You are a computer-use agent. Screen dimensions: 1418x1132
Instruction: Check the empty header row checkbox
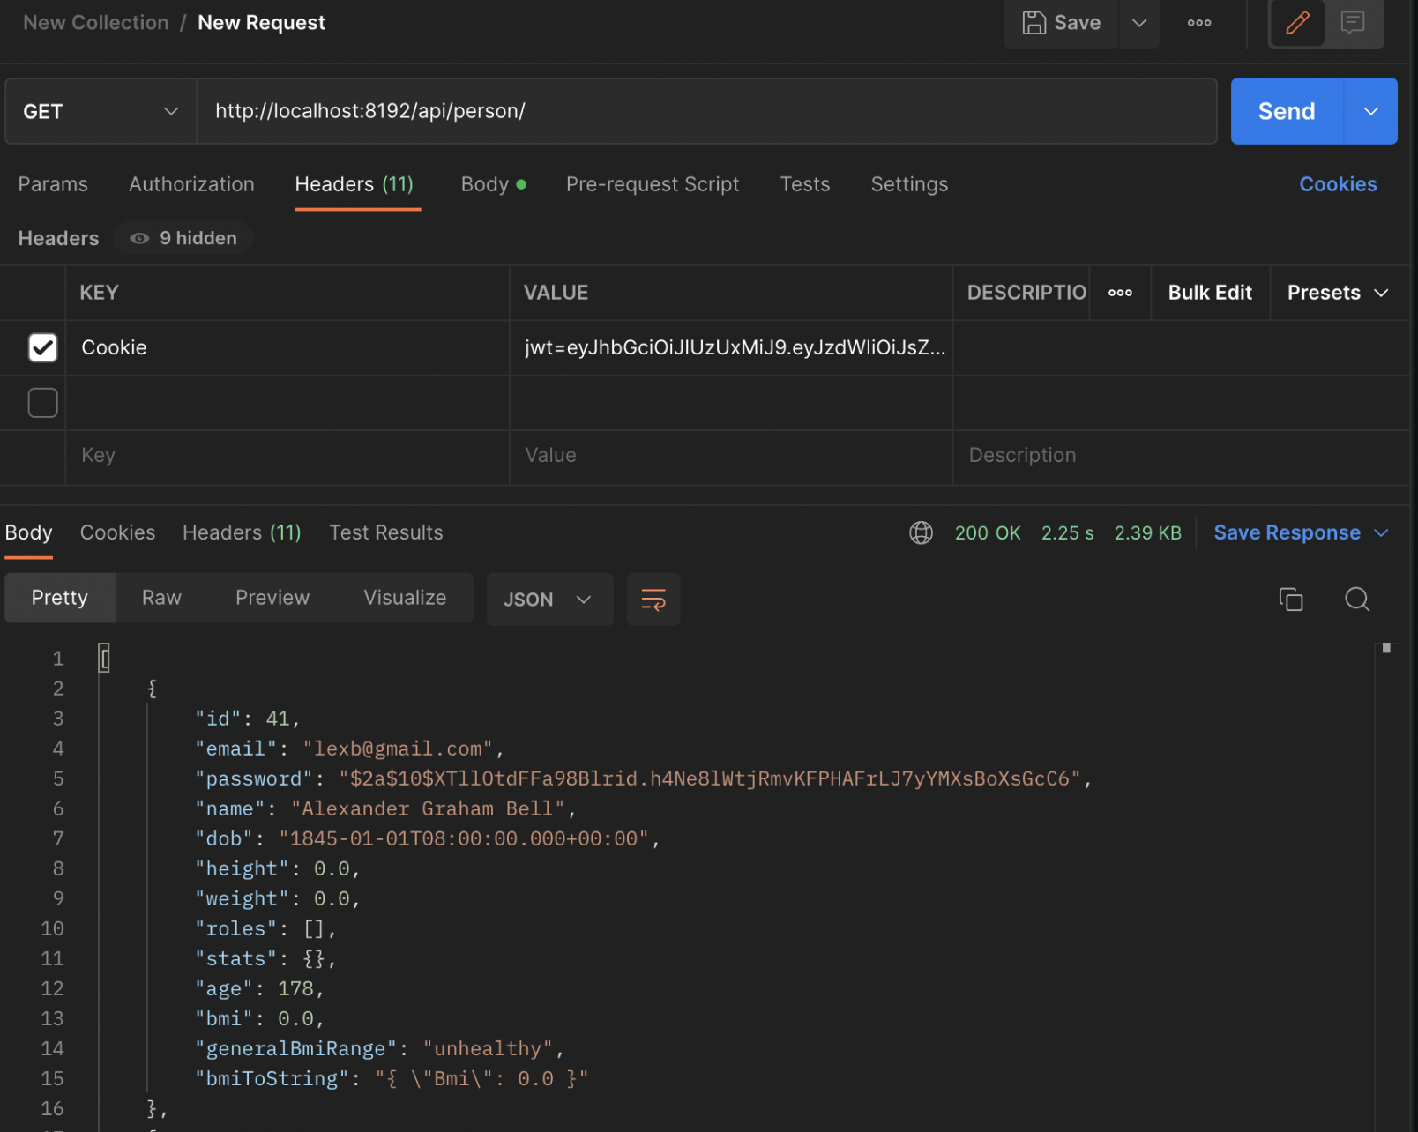tap(42, 403)
